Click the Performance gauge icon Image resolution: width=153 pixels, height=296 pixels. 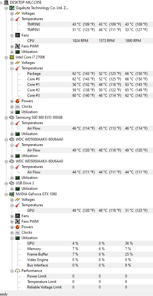[x=18, y=271]
